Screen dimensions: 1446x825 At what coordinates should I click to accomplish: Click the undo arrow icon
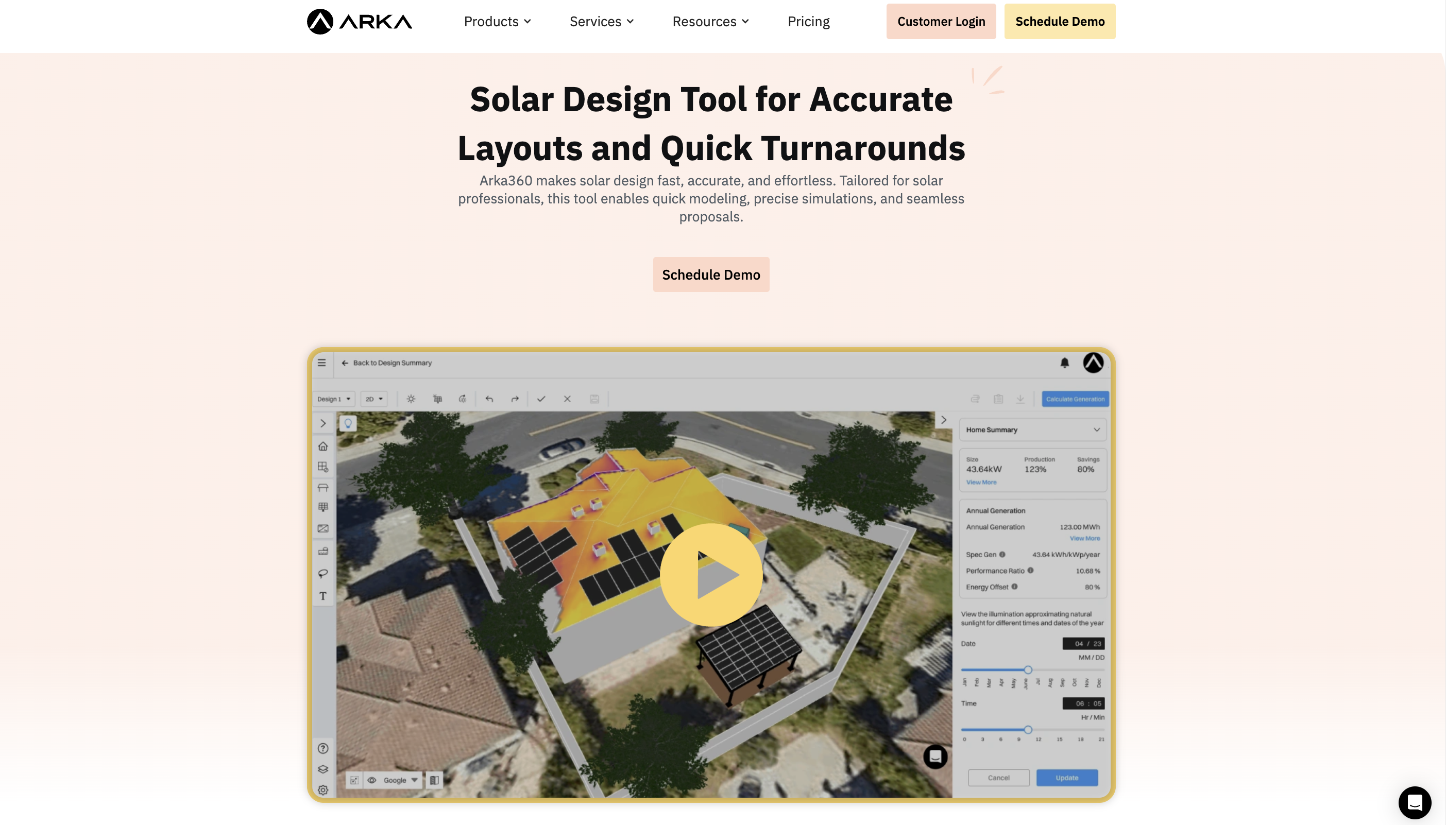(x=489, y=399)
